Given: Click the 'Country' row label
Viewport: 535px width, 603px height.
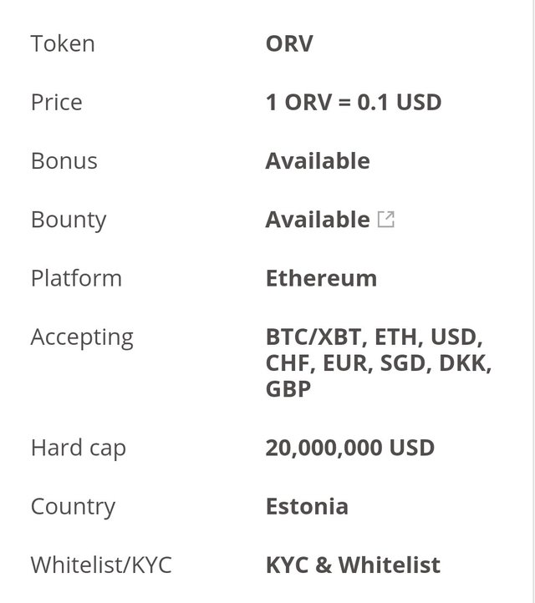Looking at the screenshot, I should coord(73,506).
